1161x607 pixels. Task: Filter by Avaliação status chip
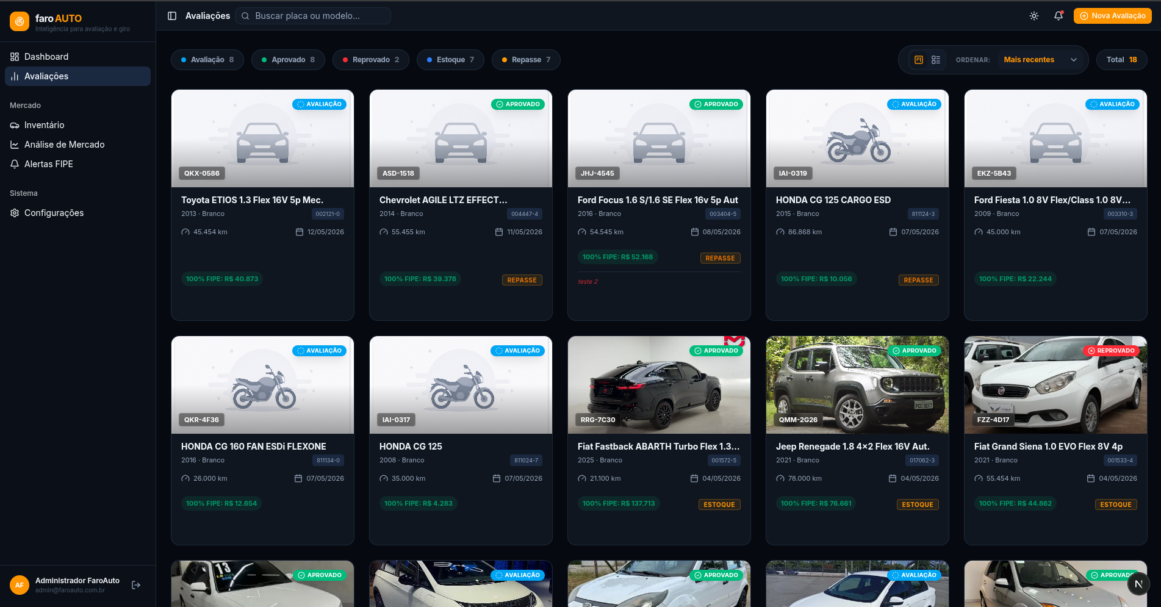[x=207, y=60]
